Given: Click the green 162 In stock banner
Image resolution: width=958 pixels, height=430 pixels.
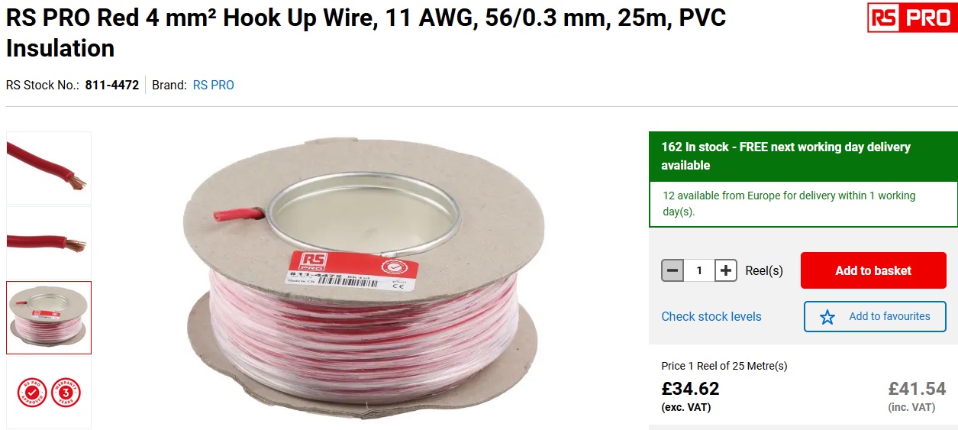Looking at the screenshot, I should pyautogui.click(x=803, y=156).
